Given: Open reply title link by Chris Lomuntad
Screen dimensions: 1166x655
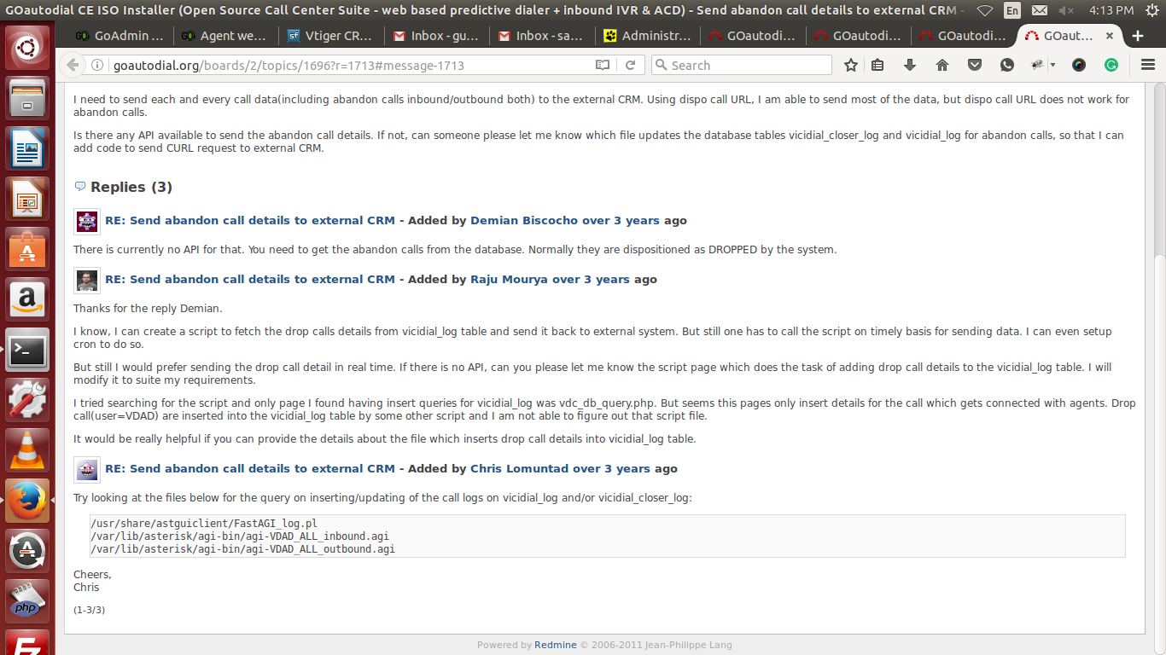Looking at the screenshot, I should [x=249, y=468].
